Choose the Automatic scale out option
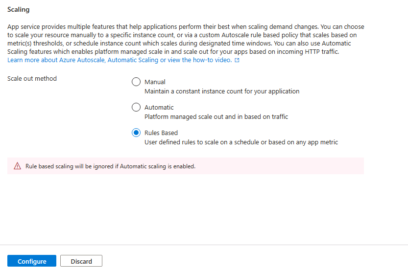 click(x=136, y=107)
